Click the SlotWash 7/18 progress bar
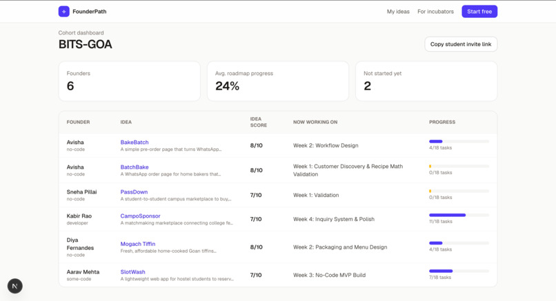The height and width of the screenshot is (301, 556). (459, 271)
